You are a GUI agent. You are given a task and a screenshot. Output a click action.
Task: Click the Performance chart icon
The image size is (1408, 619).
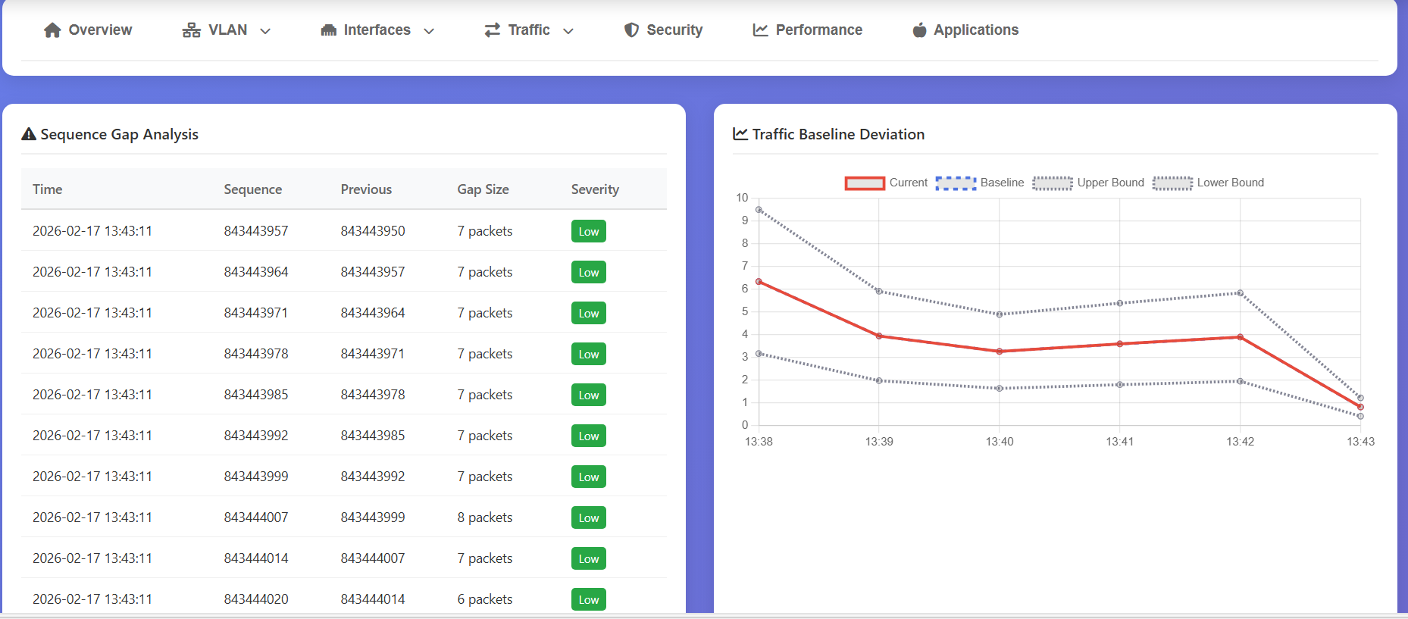pyautogui.click(x=760, y=30)
